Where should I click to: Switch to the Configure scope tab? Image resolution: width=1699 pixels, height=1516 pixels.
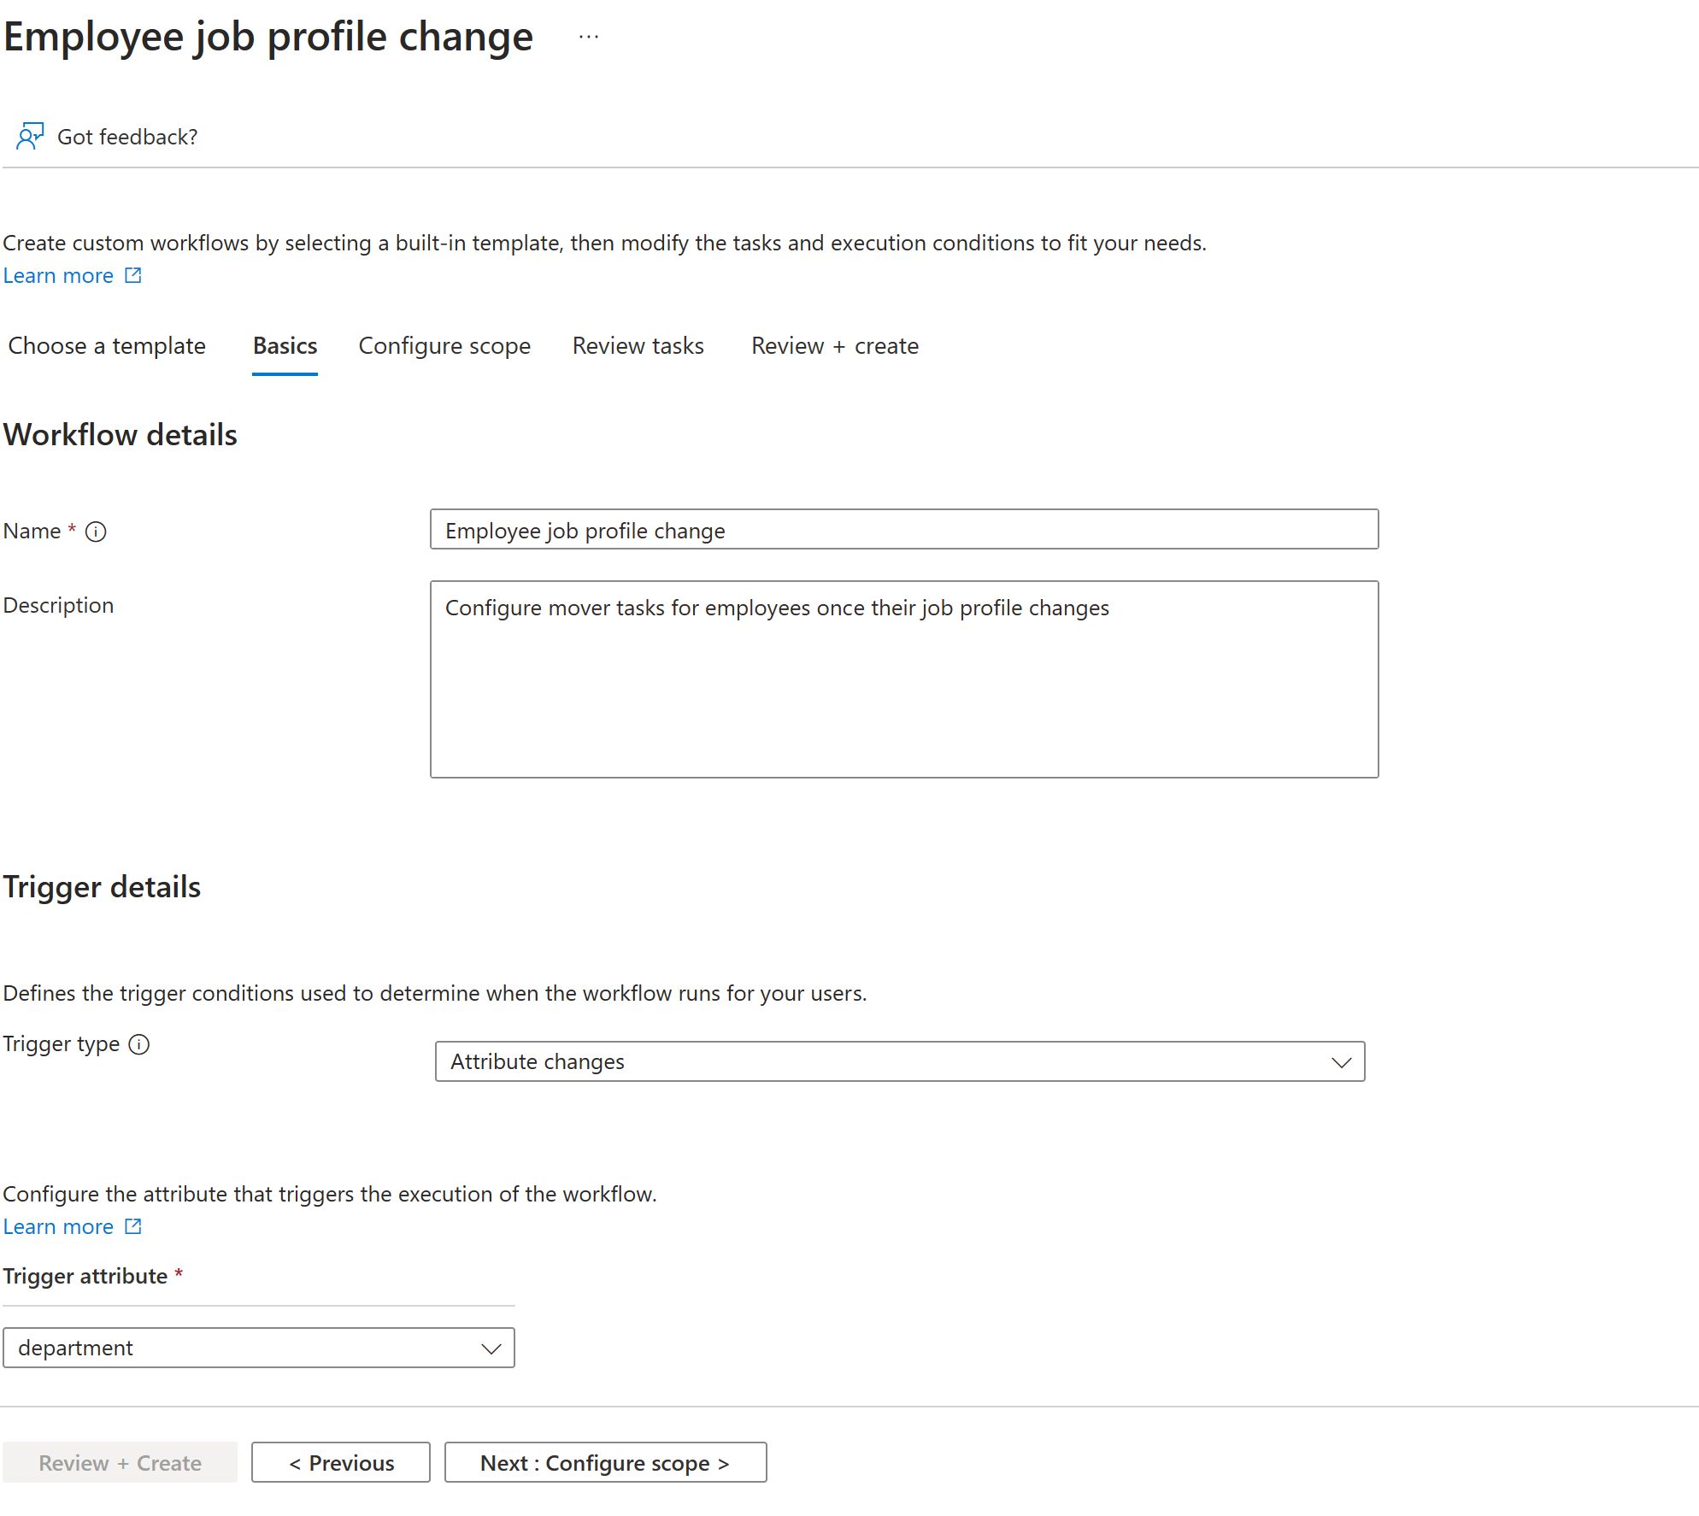pos(442,345)
